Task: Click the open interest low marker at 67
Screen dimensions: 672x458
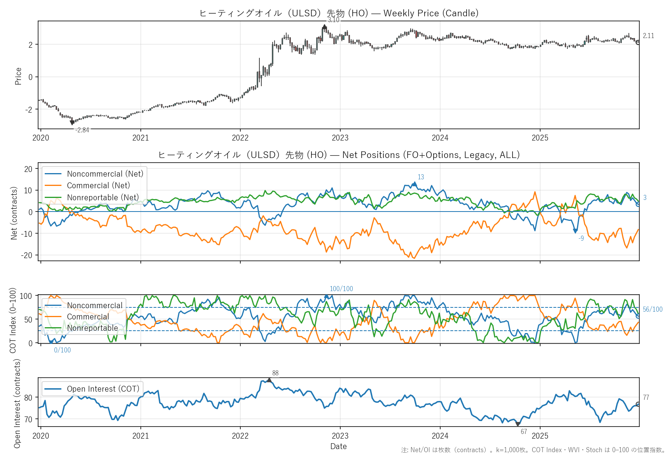Action: point(518,424)
